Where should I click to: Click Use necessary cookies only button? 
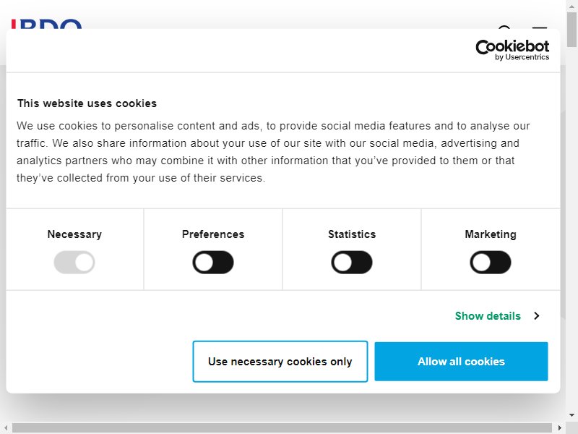point(280,361)
